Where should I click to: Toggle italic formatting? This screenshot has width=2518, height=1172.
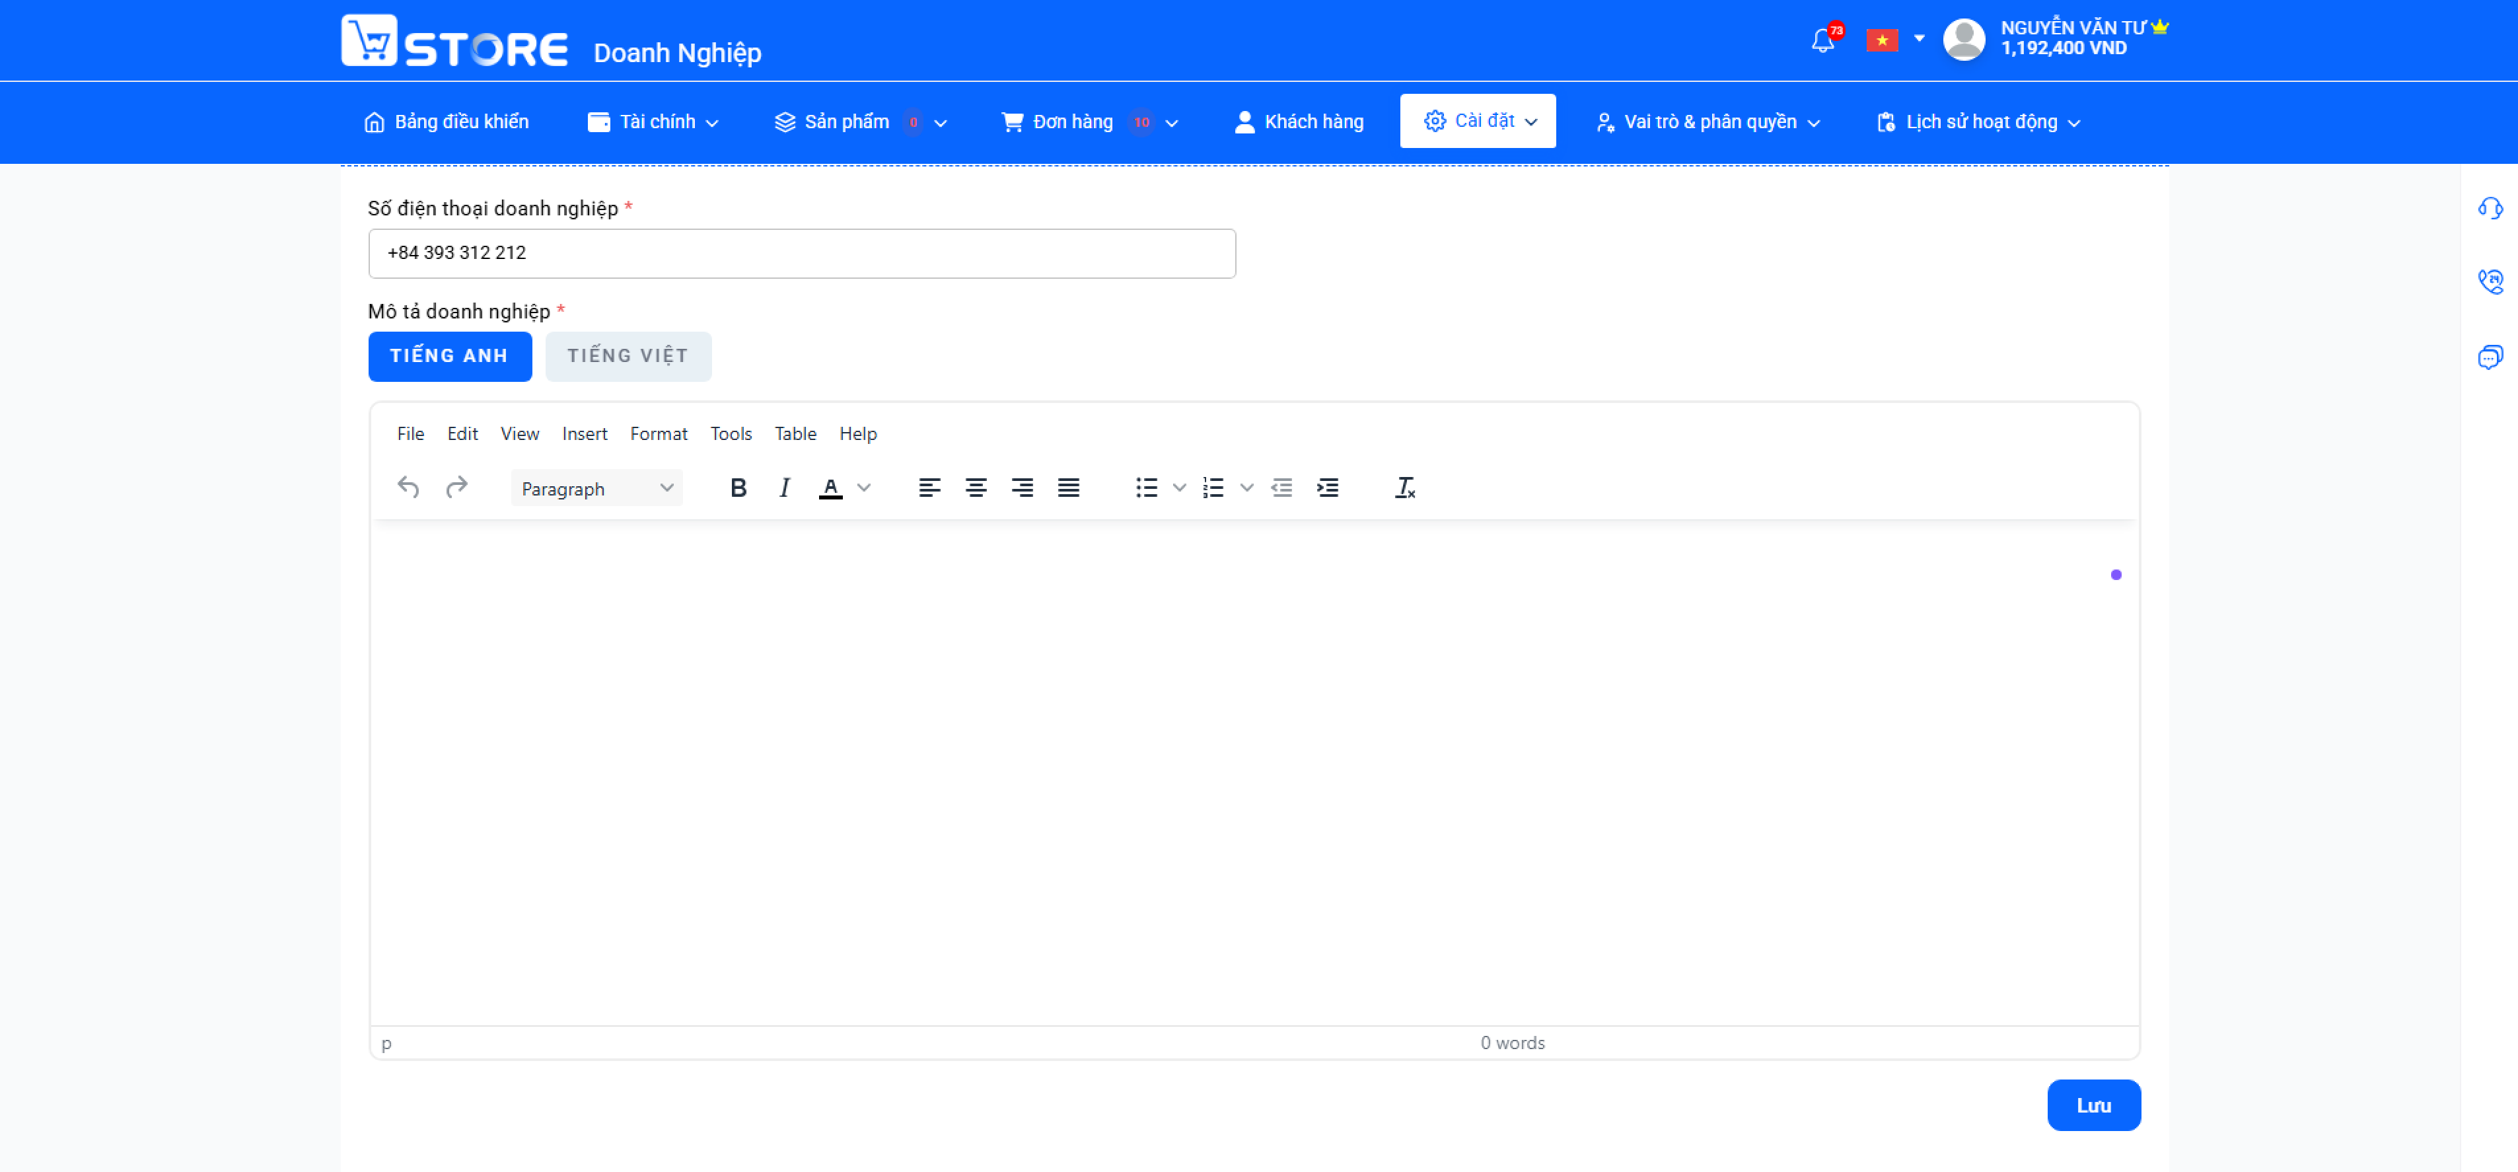784,487
